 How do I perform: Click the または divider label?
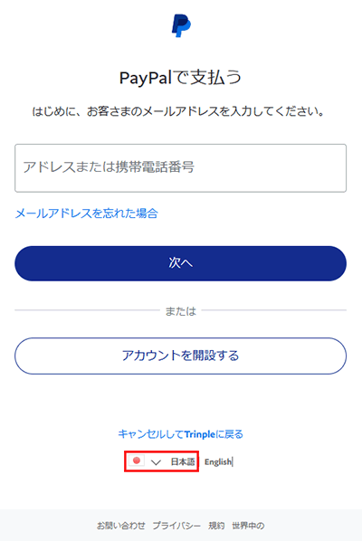coord(180,311)
